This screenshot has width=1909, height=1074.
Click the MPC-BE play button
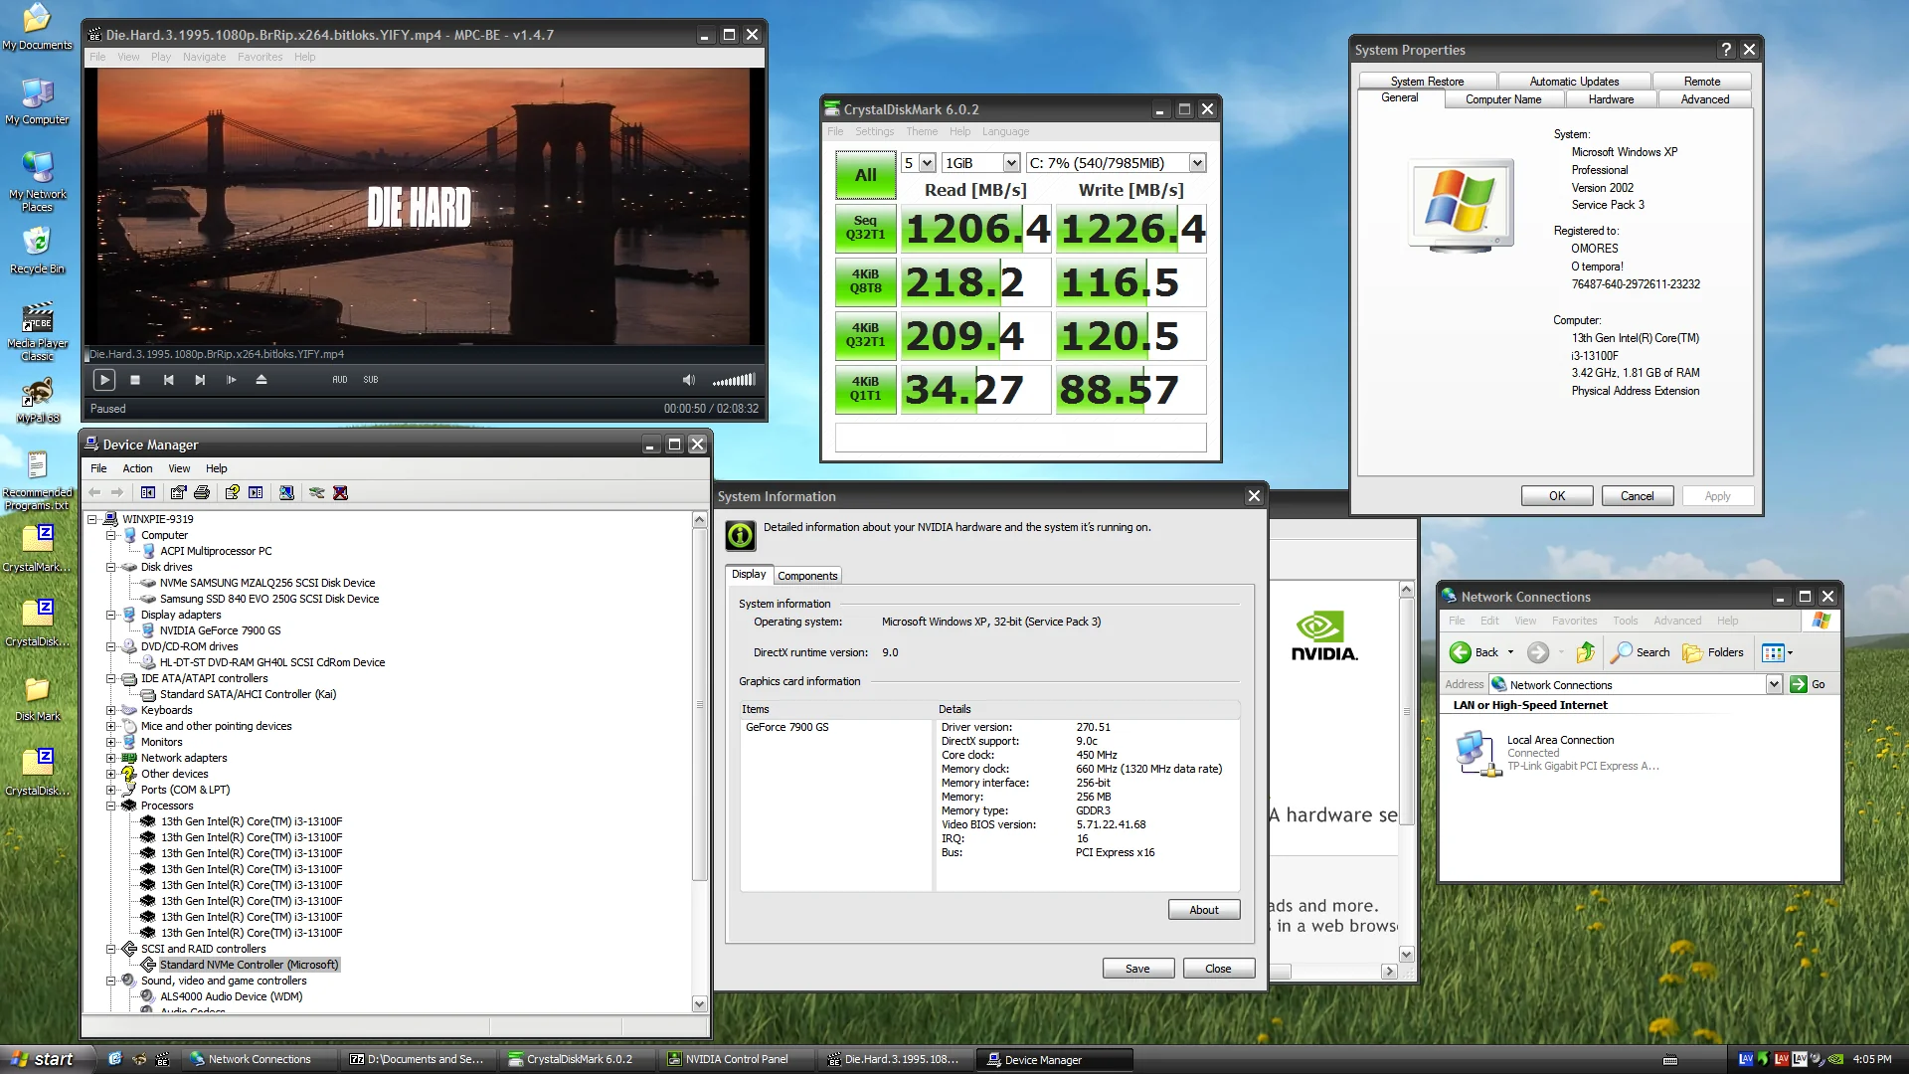103,380
